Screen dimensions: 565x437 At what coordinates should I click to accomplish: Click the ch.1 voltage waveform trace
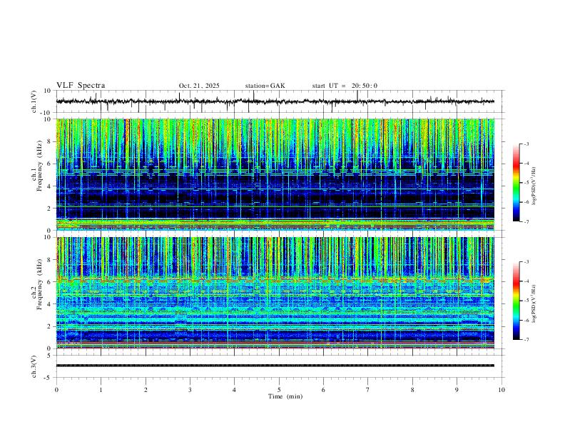[x=275, y=101]
